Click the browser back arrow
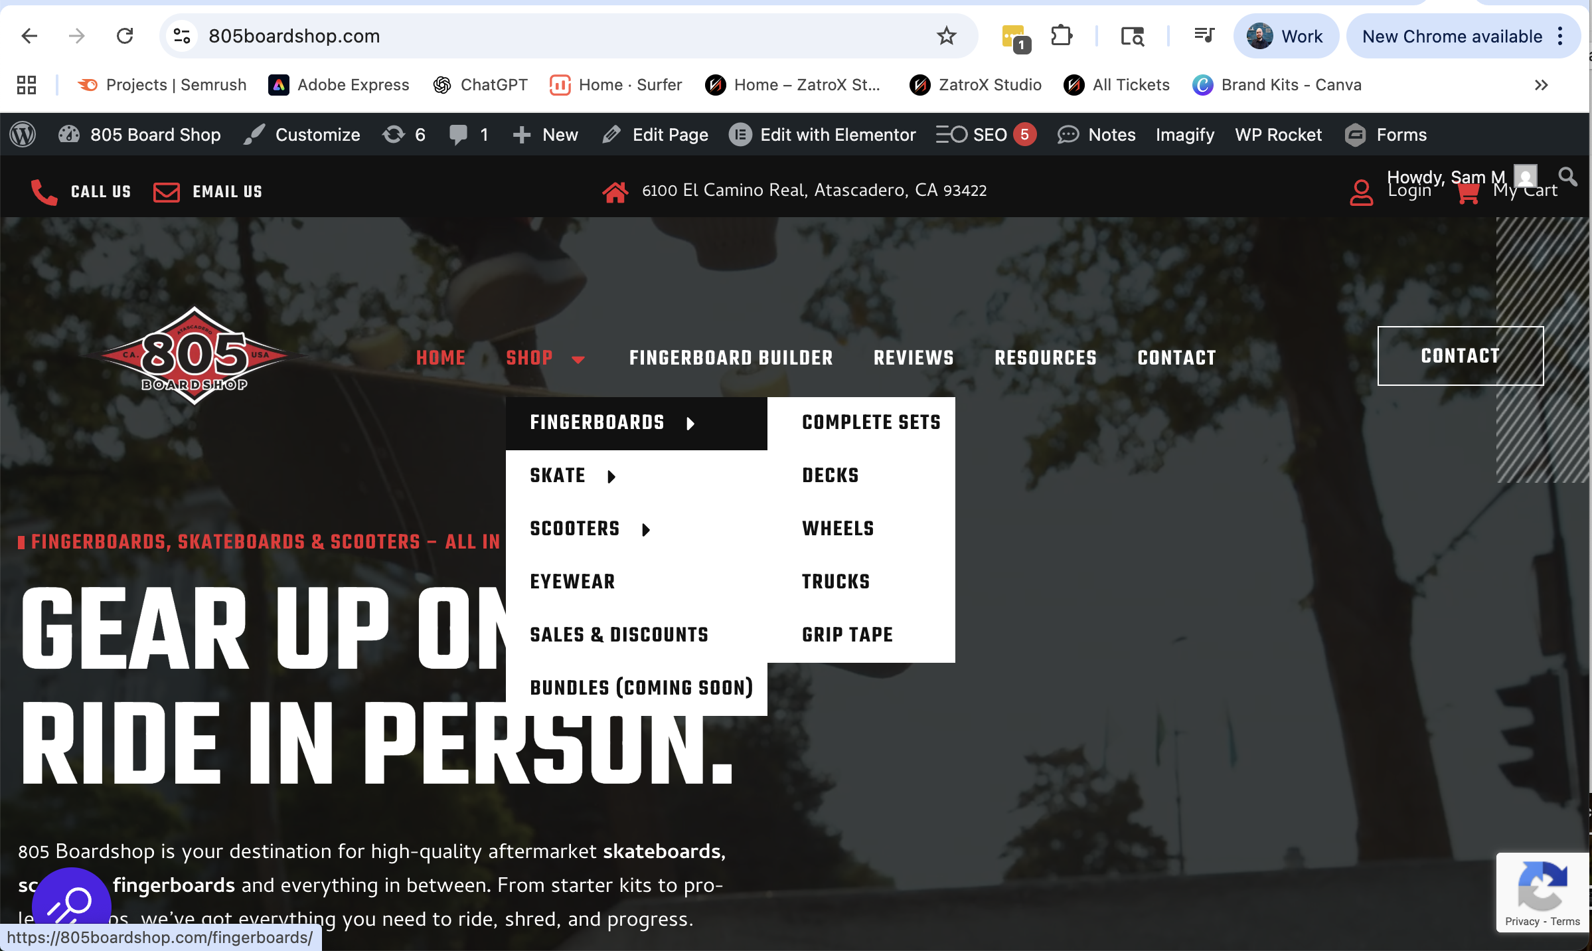Image resolution: width=1592 pixels, height=951 pixels. 29,36
